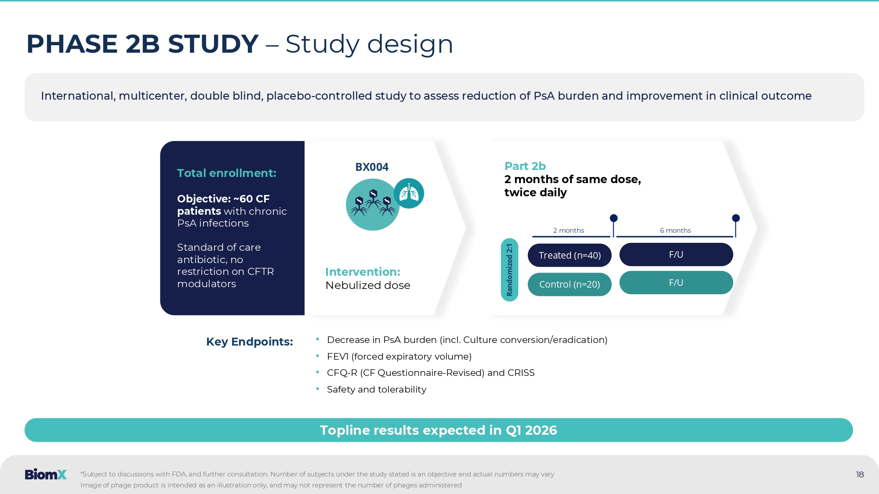
Task: Click the lungs icon in teal circle
Action: pyautogui.click(x=409, y=193)
